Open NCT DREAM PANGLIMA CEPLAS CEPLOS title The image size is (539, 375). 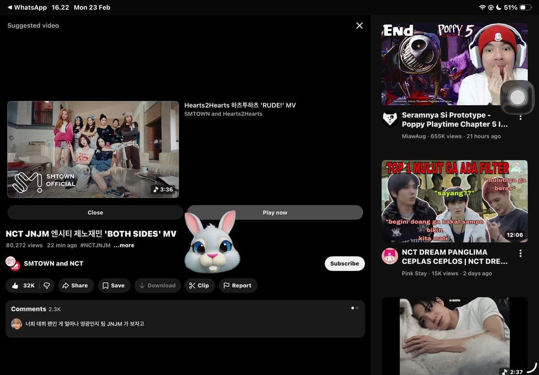coord(455,257)
